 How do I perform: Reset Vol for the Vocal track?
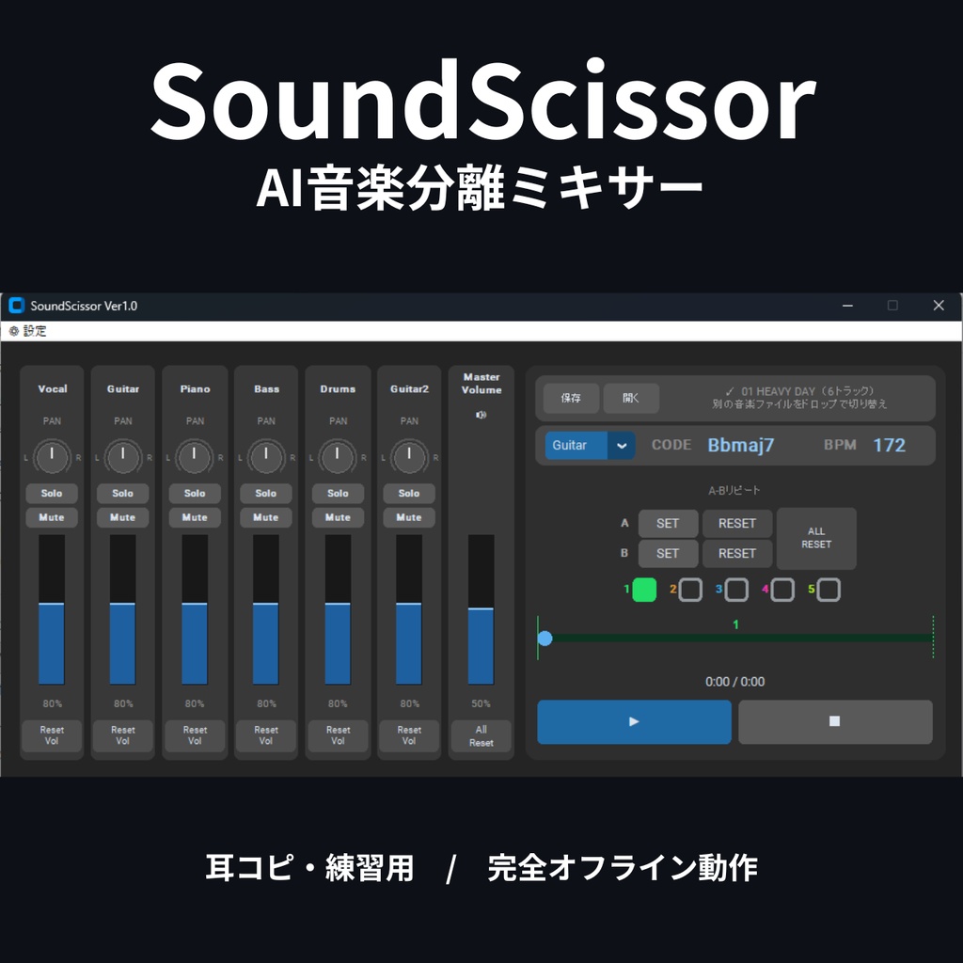pyautogui.click(x=52, y=735)
